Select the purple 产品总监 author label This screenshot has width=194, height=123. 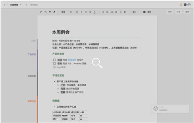point(32,54)
